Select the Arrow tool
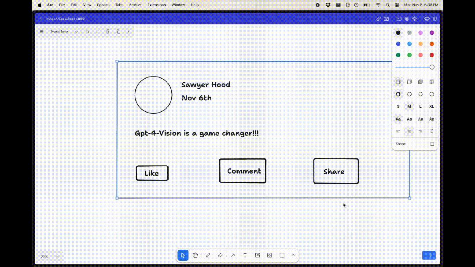 [232, 255]
